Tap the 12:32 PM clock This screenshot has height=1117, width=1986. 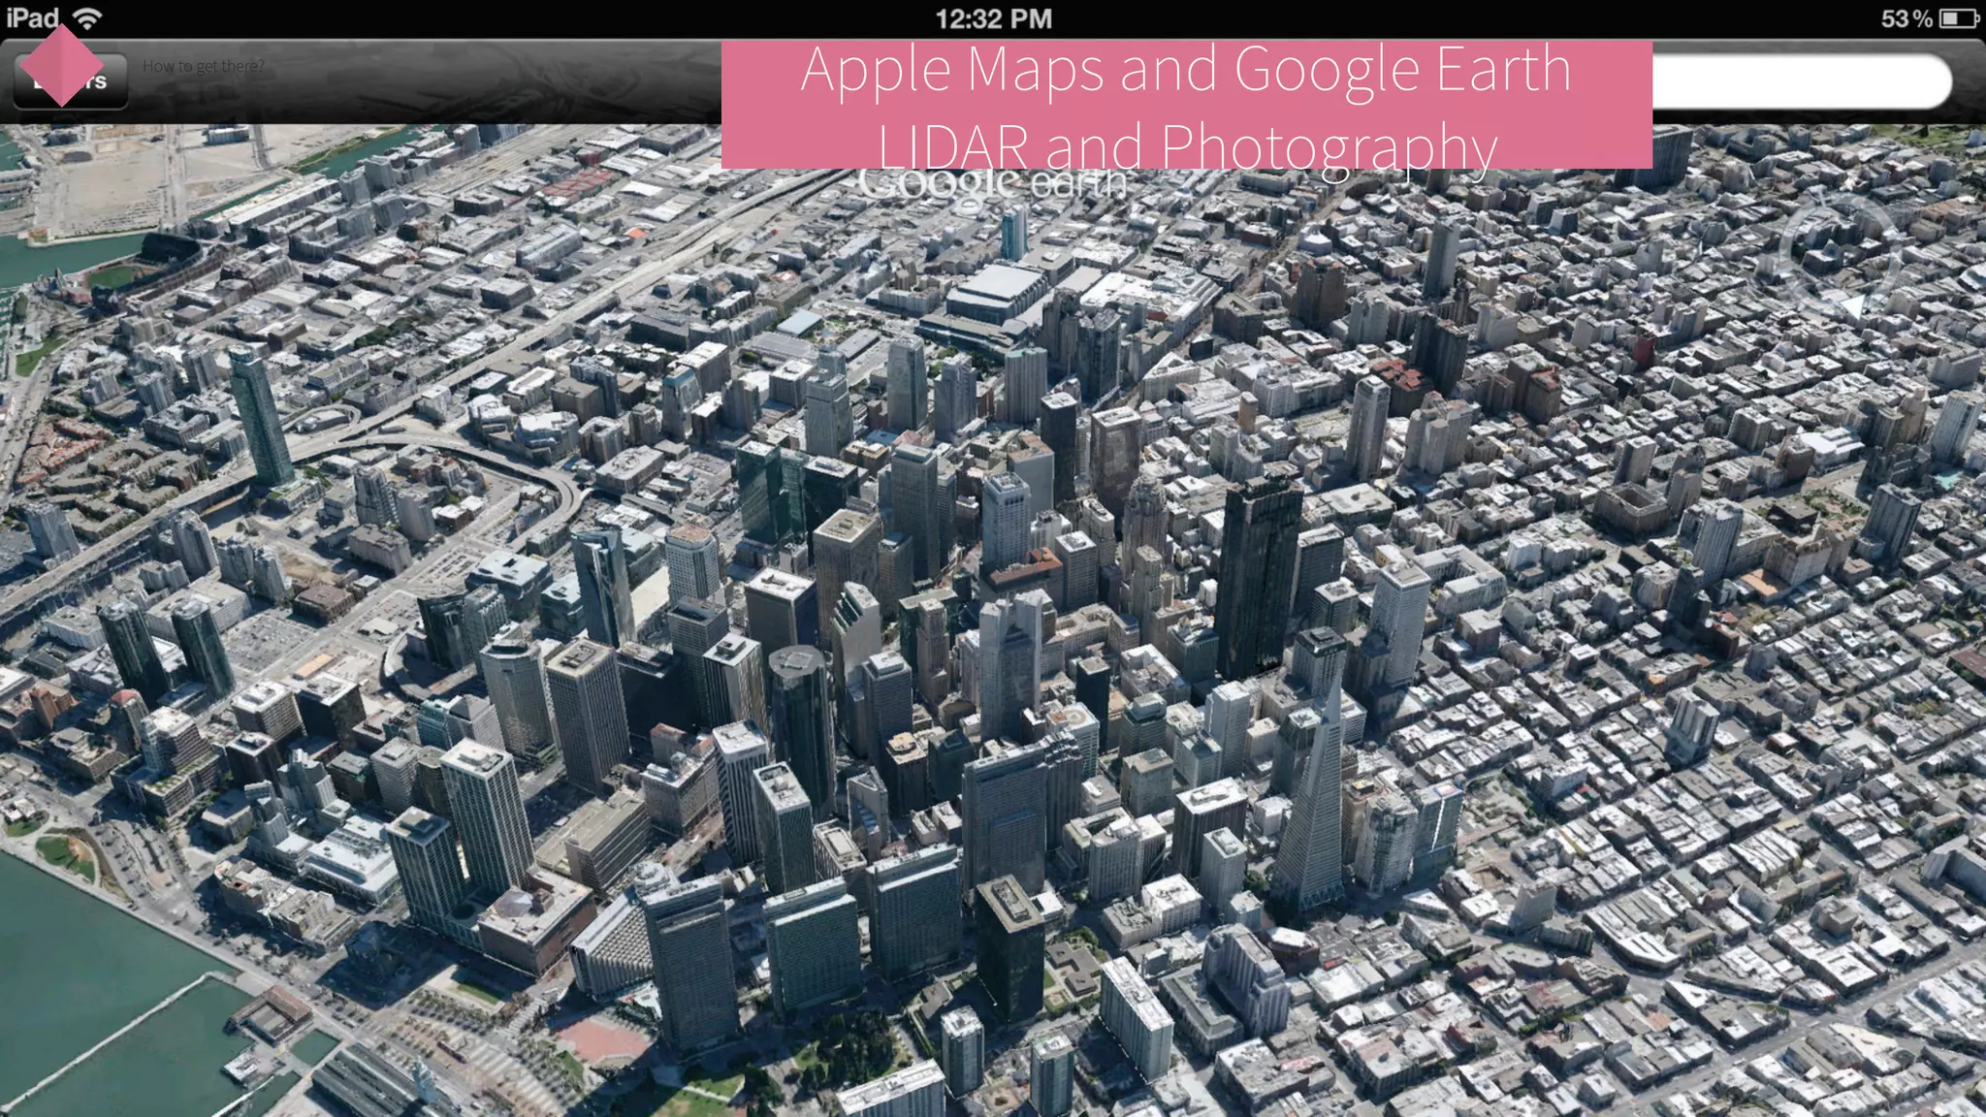coord(993,18)
